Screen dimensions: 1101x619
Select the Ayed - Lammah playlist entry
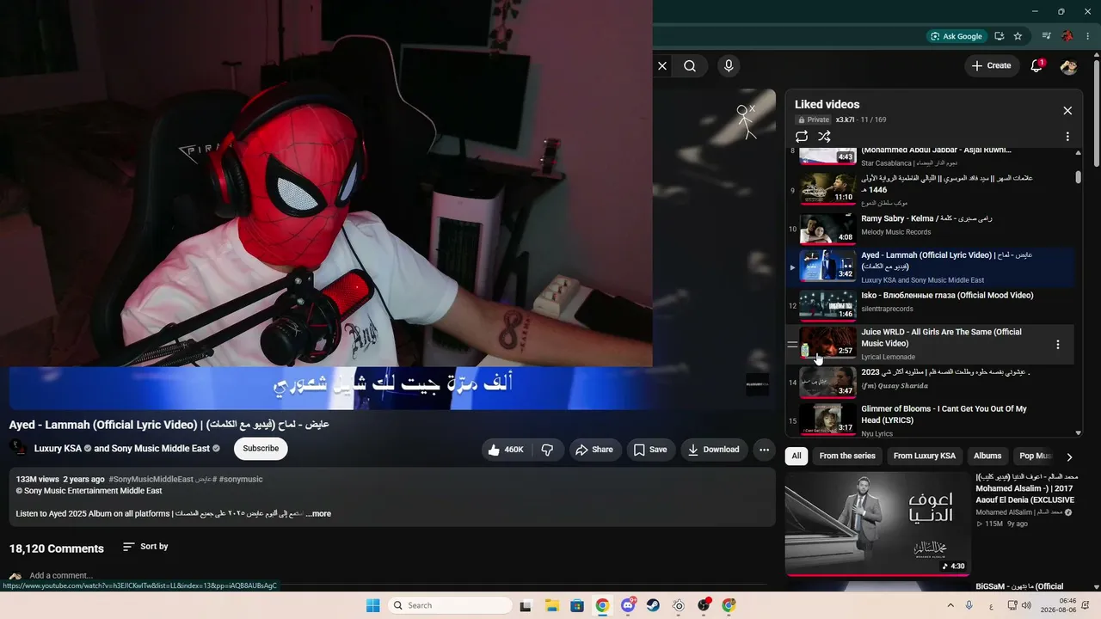(931, 267)
